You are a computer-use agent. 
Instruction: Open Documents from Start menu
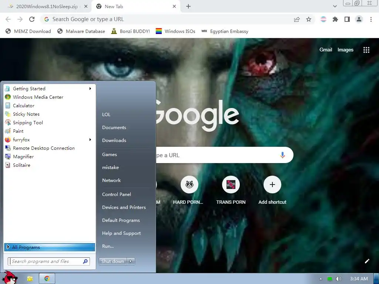(114, 128)
